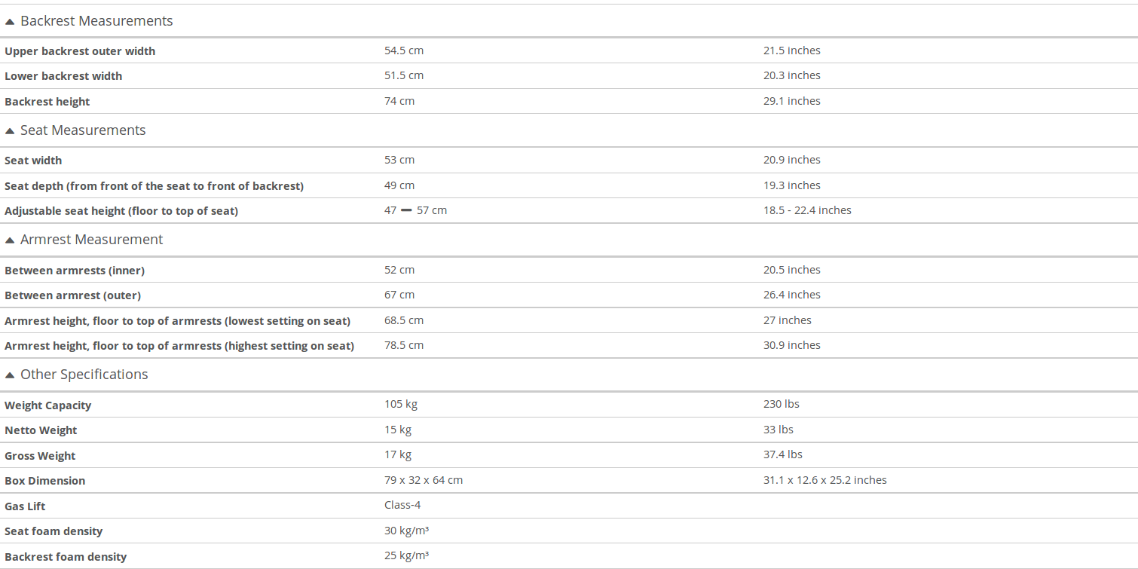
Task: Click the Seat width 20.9 inches value
Action: point(792,160)
